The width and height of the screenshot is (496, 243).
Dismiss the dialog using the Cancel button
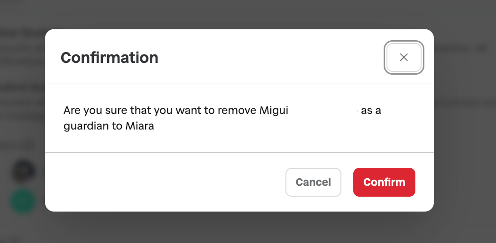point(313,182)
